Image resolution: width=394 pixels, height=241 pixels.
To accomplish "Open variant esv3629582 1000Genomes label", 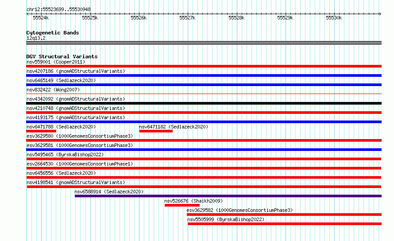I will 239,210.
